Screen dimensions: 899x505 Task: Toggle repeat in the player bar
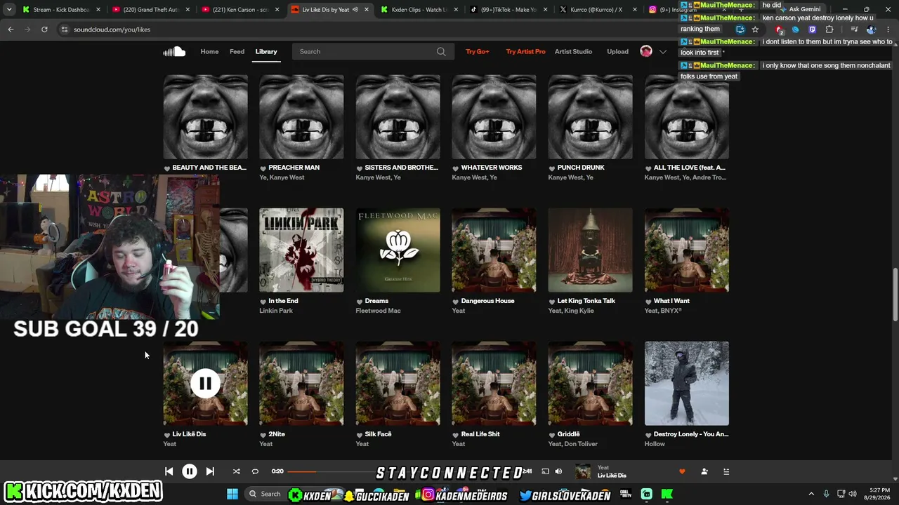pyautogui.click(x=255, y=472)
